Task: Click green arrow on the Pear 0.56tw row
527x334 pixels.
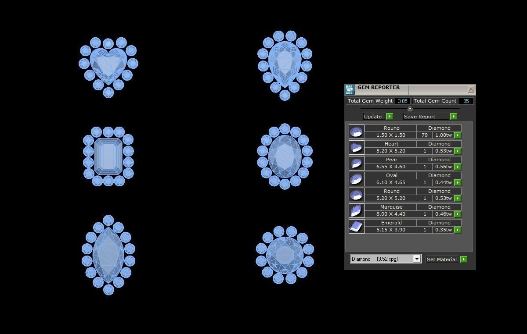Action: click(457, 167)
